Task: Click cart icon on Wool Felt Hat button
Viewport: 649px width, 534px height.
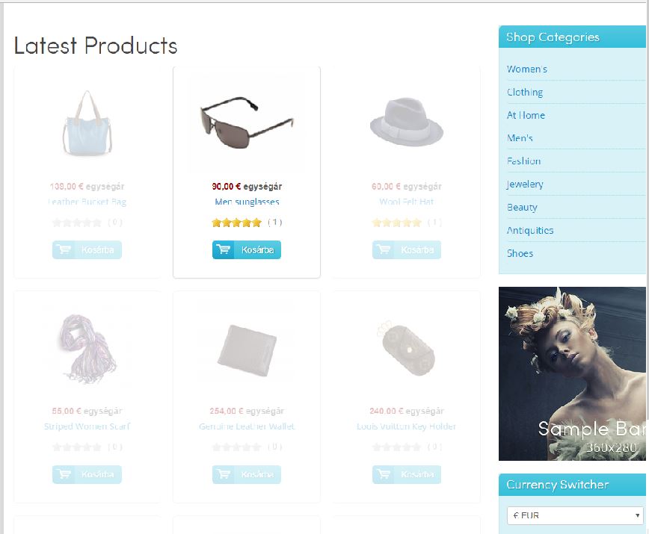Action: 384,249
